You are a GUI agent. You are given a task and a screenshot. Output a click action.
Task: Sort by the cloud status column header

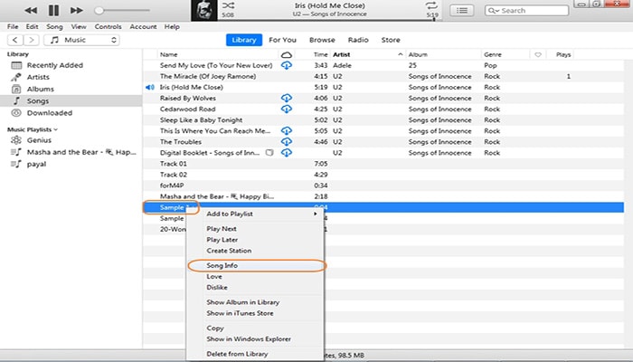(287, 54)
